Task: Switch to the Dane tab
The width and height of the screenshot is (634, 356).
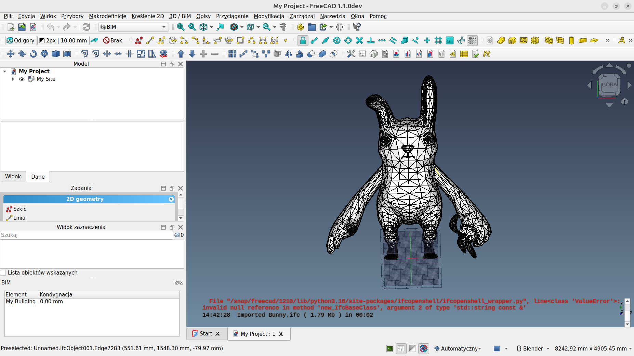Action: tap(38, 177)
